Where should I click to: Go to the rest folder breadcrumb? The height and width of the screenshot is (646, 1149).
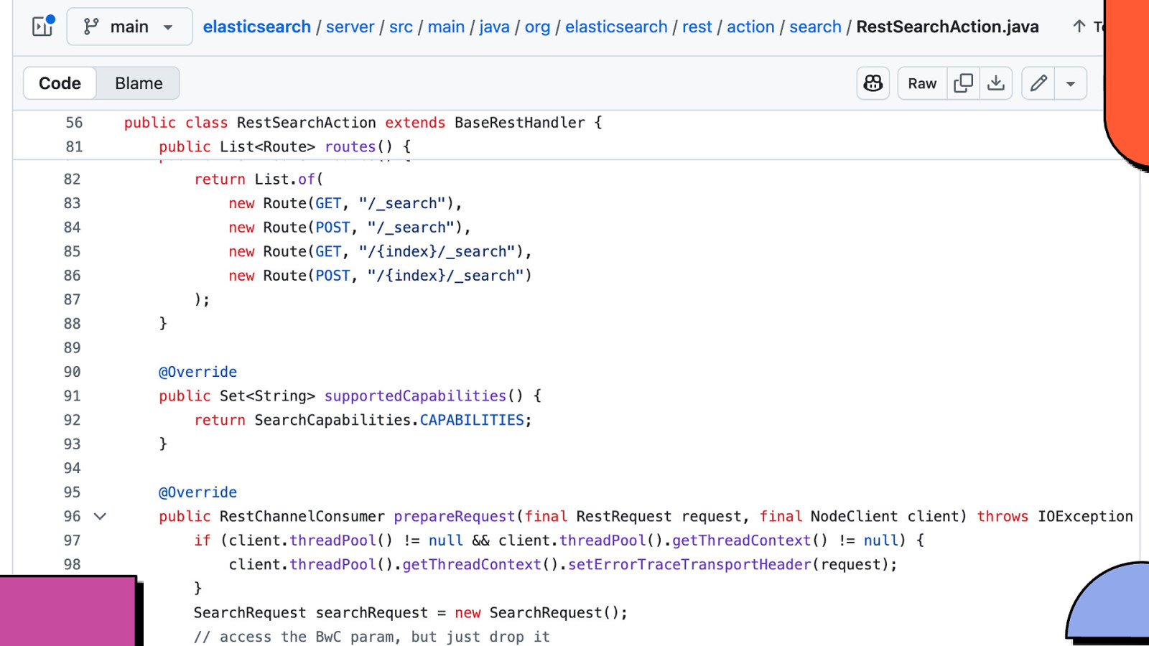coord(697,27)
